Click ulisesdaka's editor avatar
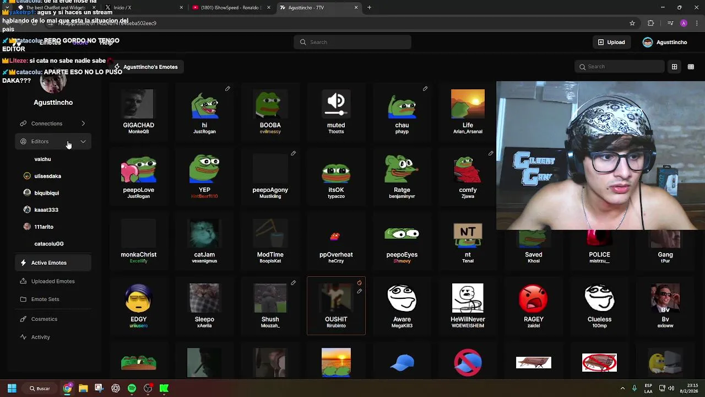Image resolution: width=705 pixels, height=397 pixels. (x=27, y=176)
